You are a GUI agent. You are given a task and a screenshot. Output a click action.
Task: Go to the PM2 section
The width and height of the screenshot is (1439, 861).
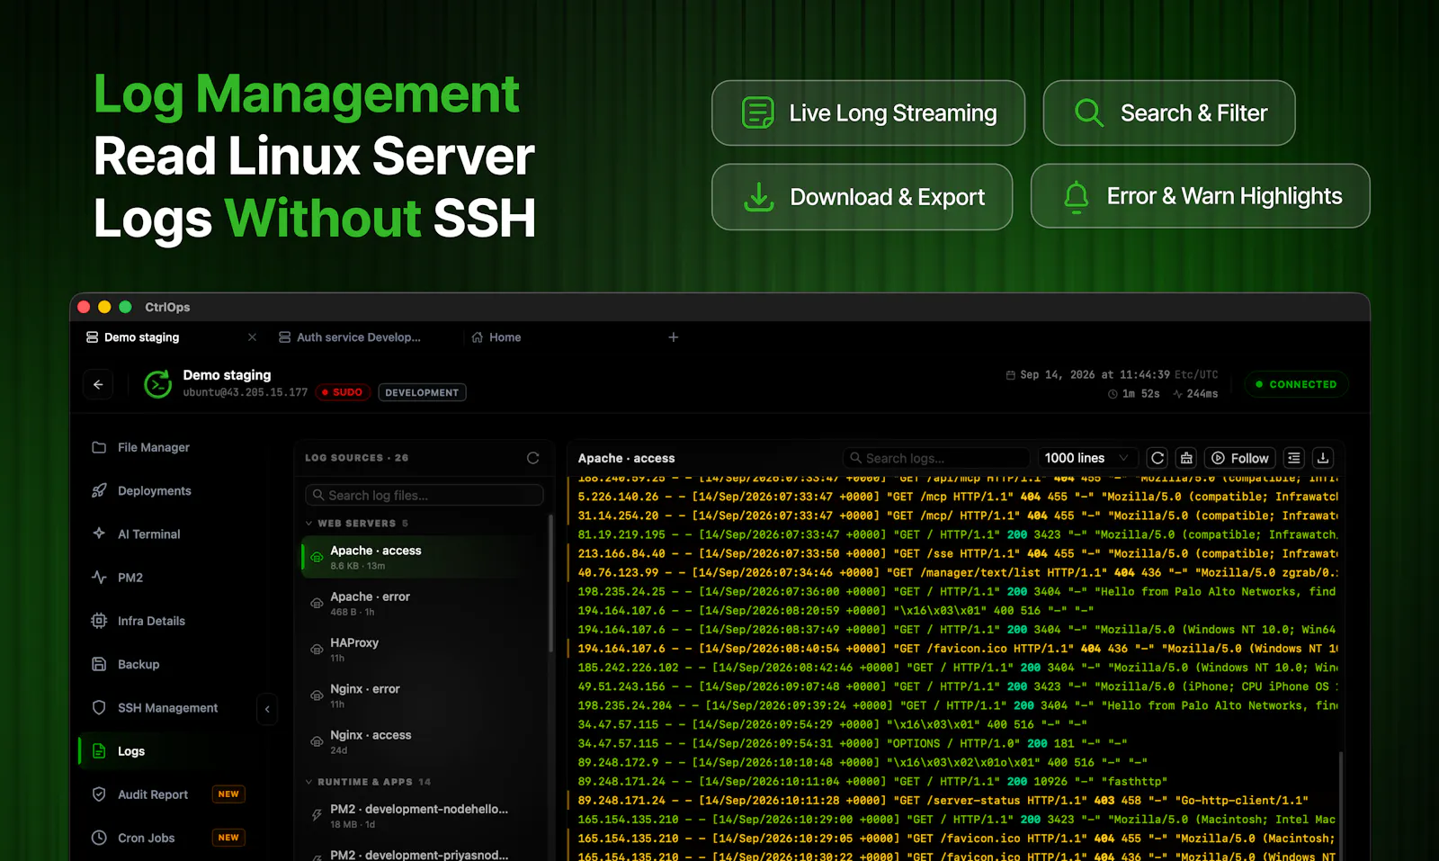point(118,578)
